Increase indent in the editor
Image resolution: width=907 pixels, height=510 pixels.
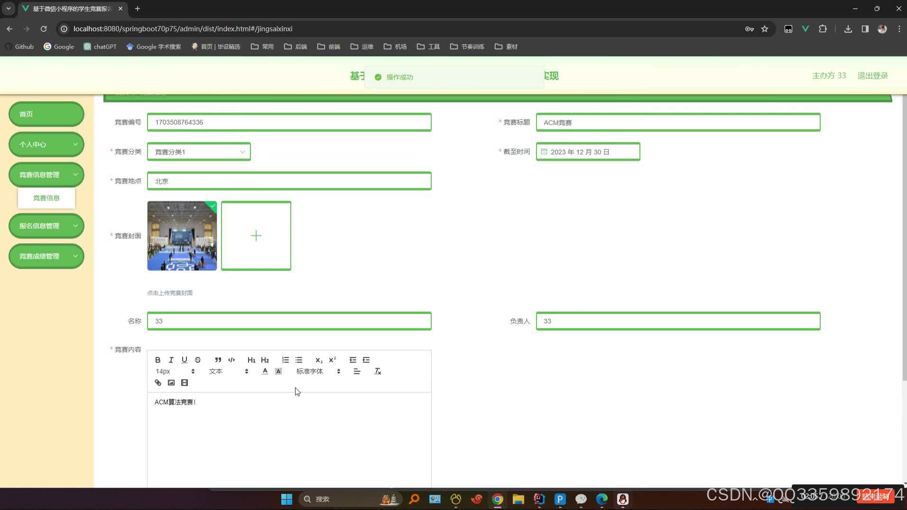point(366,360)
